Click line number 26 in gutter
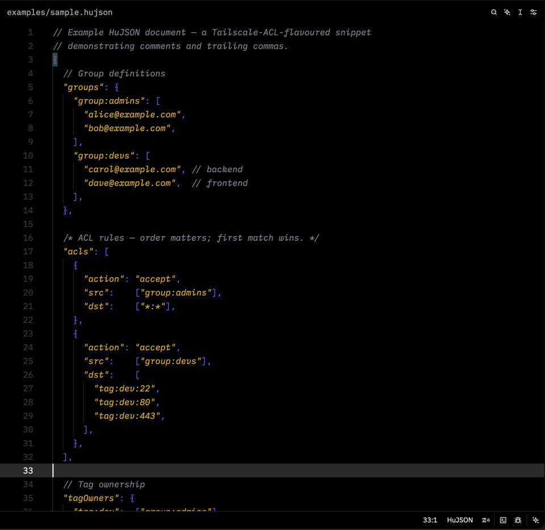The height and width of the screenshot is (530, 545). [x=28, y=375]
